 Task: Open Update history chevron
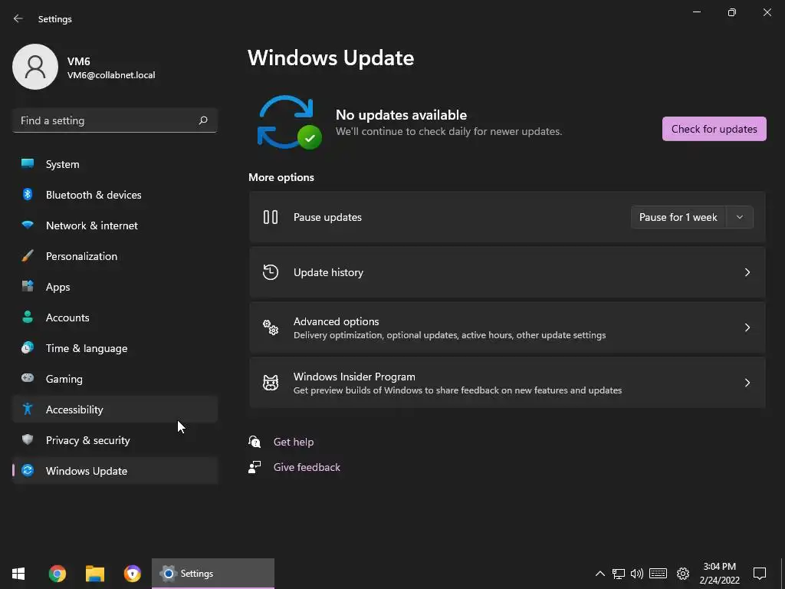(x=747, y=272)
